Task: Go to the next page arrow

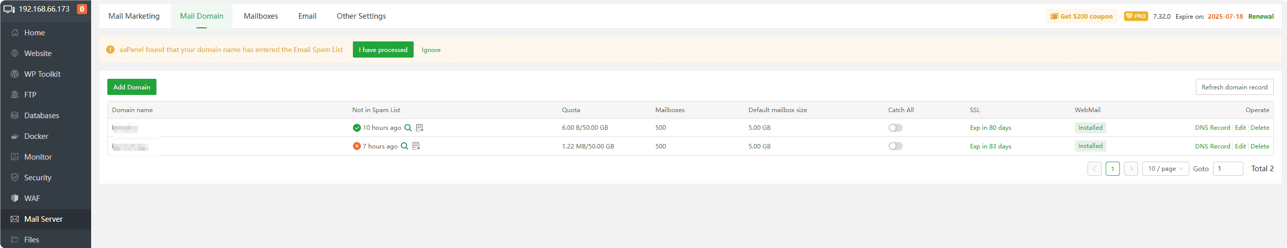Action: point(1131,169)
